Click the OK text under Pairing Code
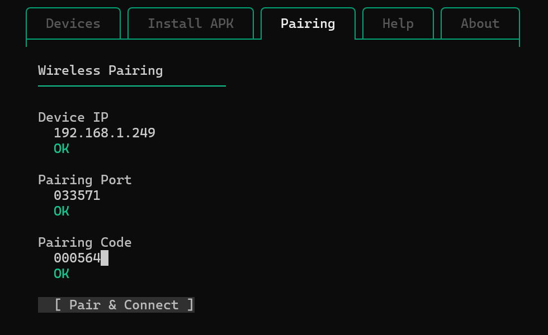The width and height of the screenshot is (548, 335). 62,274
